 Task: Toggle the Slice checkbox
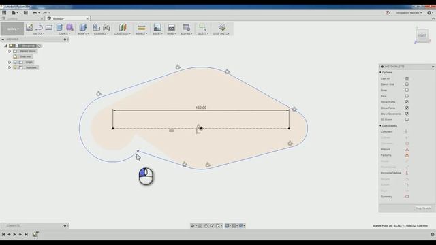(x=407, y=96)
